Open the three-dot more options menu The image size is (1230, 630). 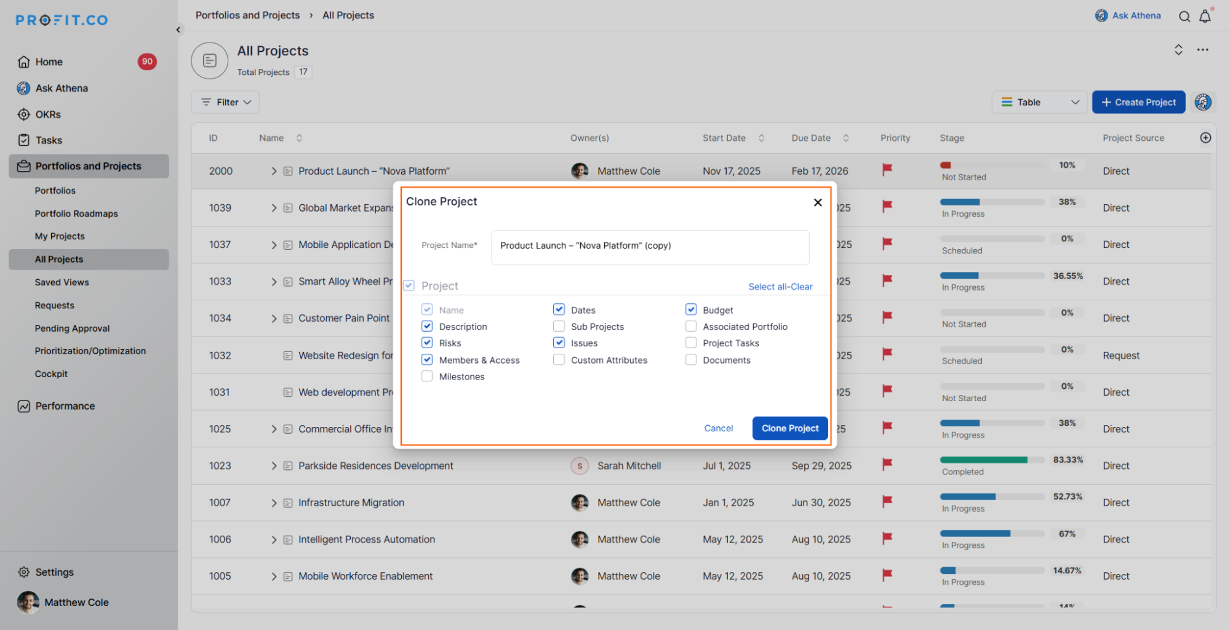(1202, 50)
